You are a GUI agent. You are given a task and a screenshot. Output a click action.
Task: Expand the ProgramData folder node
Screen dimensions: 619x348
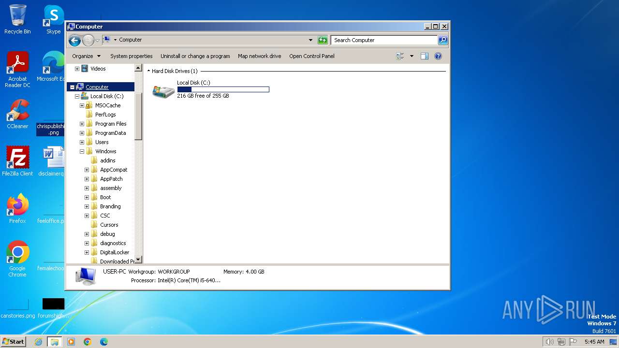tap(82, 133)
